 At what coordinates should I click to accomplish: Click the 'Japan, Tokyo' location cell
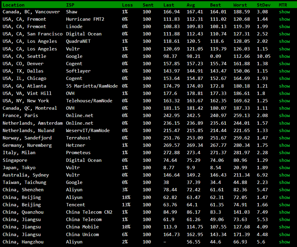pyautogui.click(x=19, y=168)
